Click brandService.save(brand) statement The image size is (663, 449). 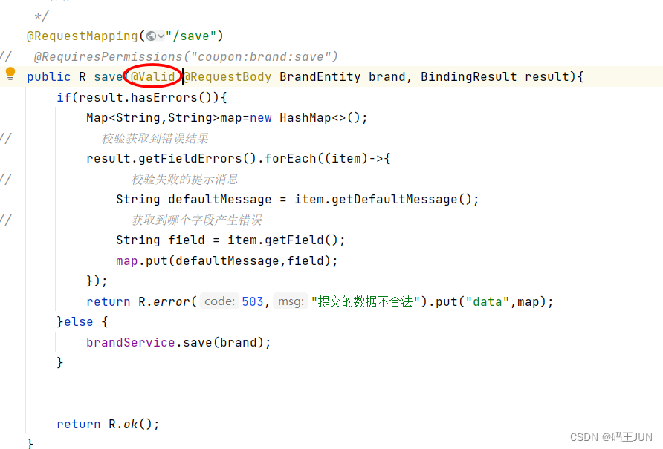click(178, 343)
